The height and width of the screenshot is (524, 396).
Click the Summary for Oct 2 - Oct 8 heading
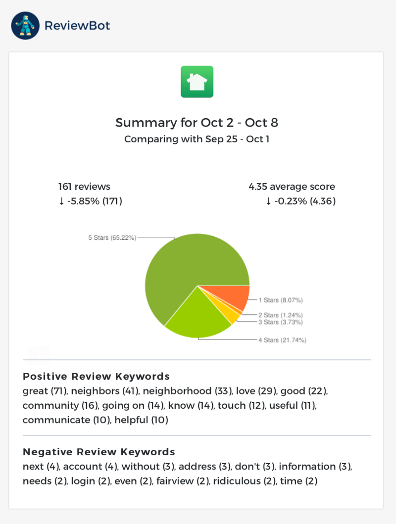pos(197,123)
